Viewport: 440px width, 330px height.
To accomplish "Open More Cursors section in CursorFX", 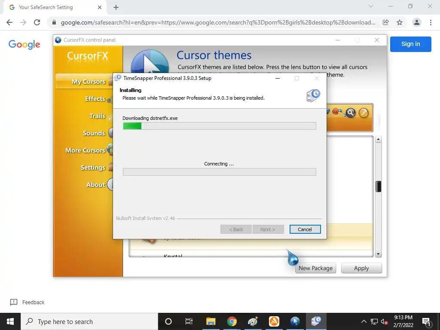I will [86, 150].
